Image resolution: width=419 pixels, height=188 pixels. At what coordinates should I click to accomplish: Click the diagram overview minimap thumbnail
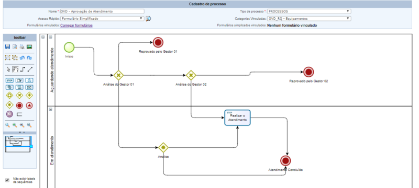click(18, 144)
